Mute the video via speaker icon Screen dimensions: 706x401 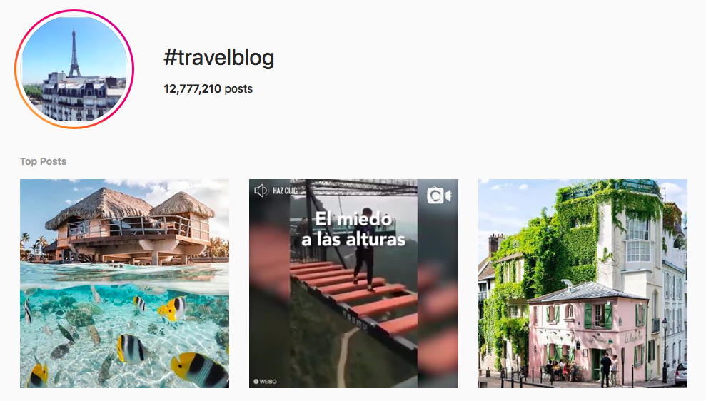[x=261, y=191]
